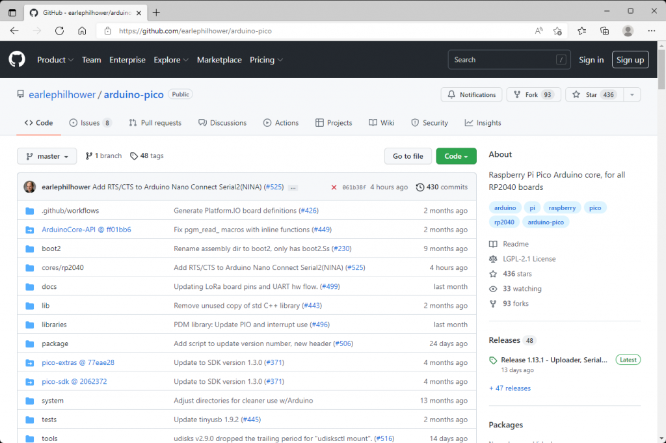
Task: Open the Read Aloud icon
Action: click(x=539, y=31)
